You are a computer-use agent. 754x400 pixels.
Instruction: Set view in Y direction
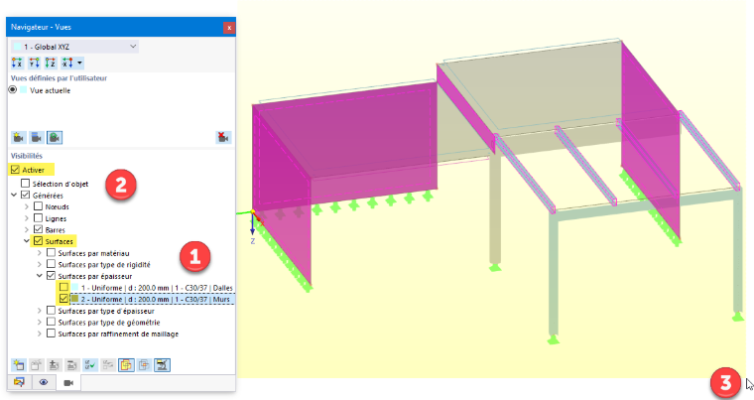tap(34, 63)
